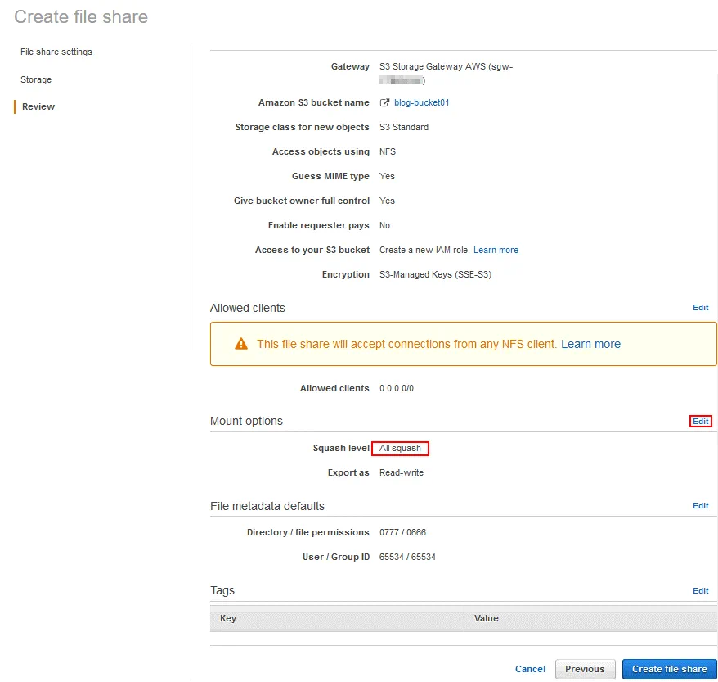Click the All squash value

[x=400, y=449]
